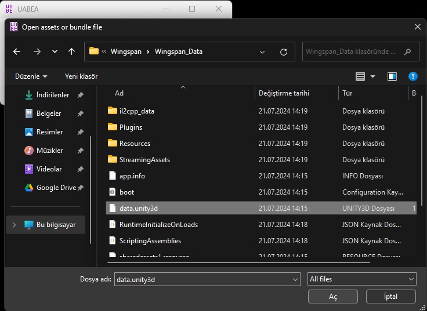The height and width of the screenshot is (311, 427).
Task: Open Google Drive in the sidebar
Action: click(x=56, y=187)
